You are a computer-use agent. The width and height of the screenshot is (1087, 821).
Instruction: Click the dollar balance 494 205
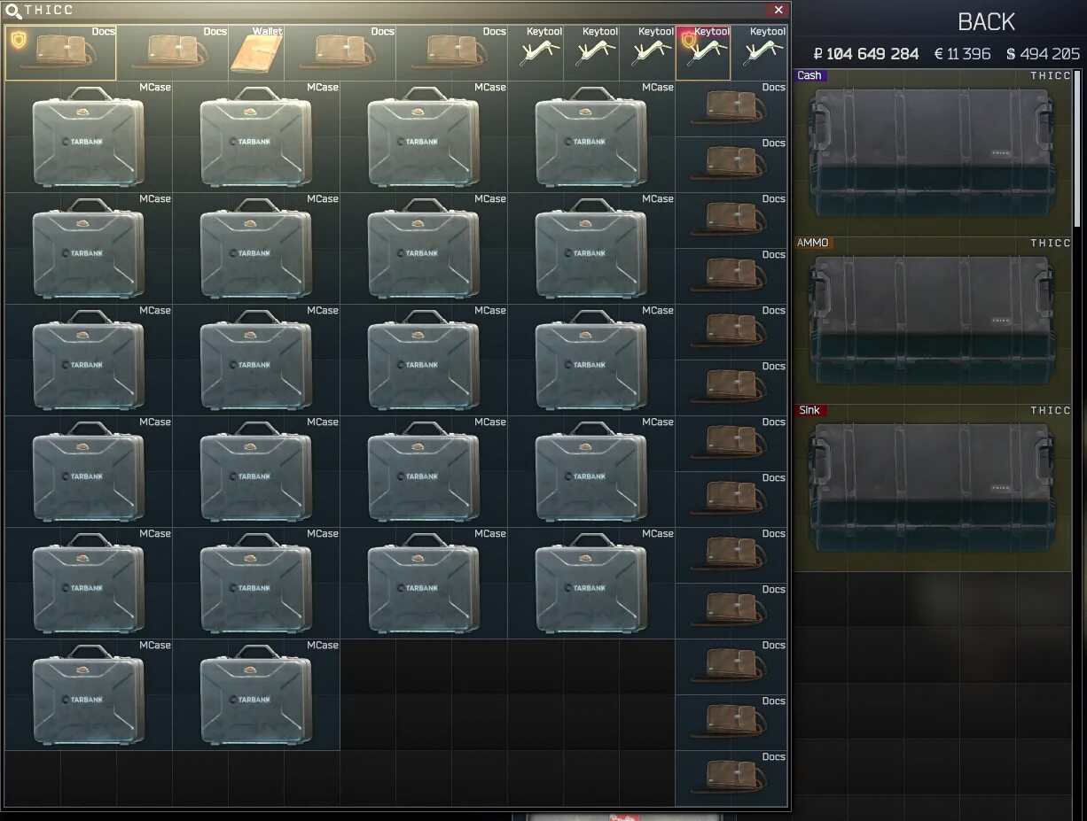pos(1044,54)
